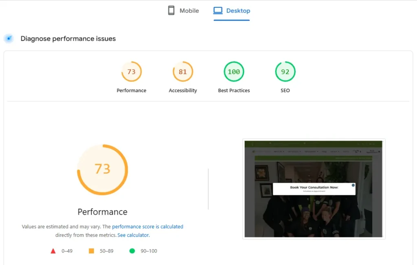This screenshot has width=417, height=265.
Task: Click the website screenshot thumbnail
Action: pos(314,189)
